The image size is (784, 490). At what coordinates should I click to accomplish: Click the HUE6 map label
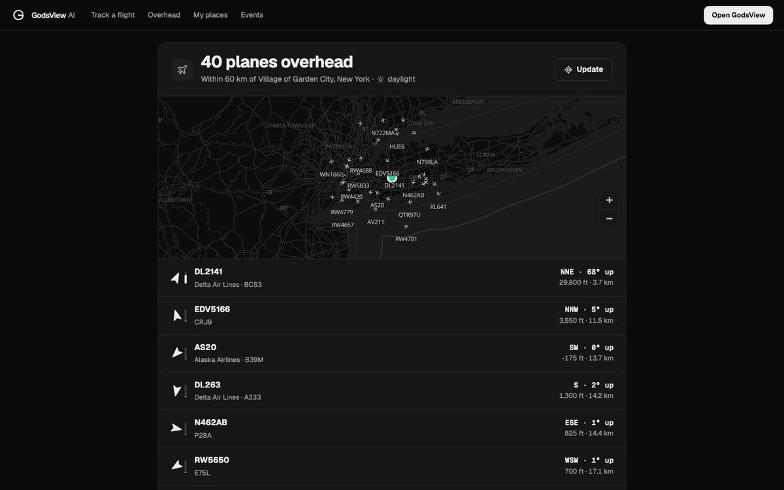(397, 147)
